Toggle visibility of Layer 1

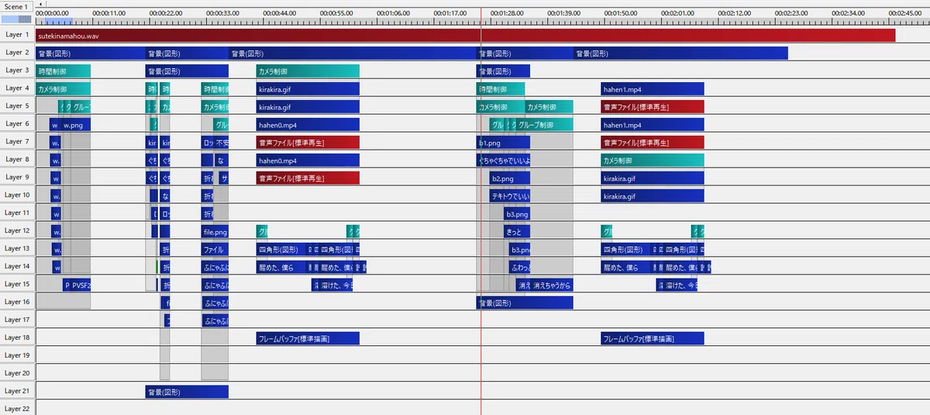(x=17, y=35)
